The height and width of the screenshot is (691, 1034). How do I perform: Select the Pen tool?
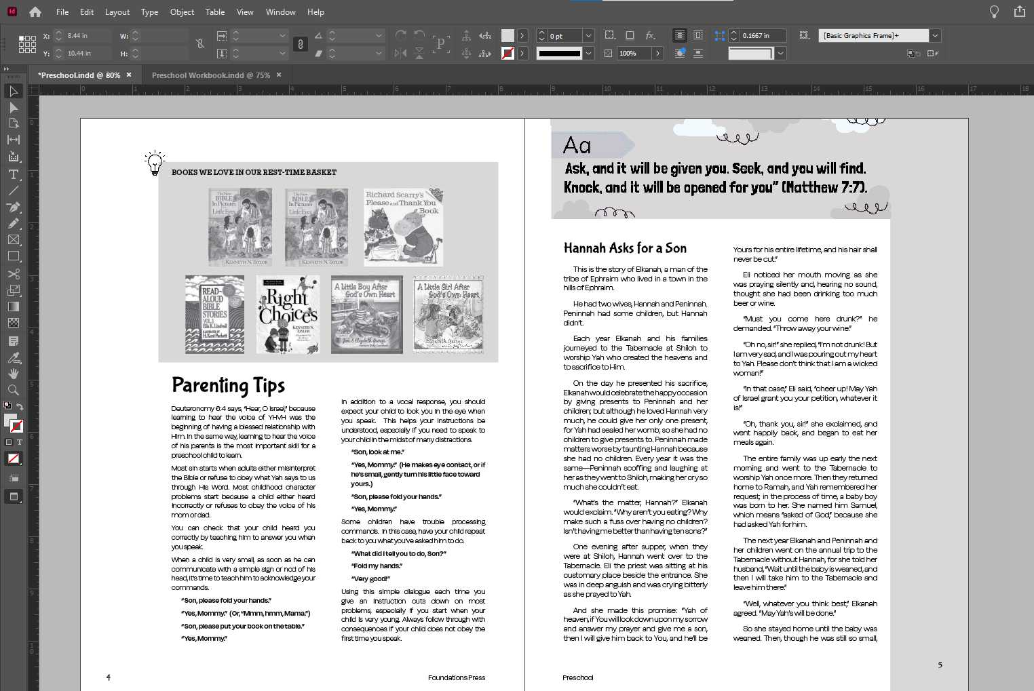click(x=13, y=207)
